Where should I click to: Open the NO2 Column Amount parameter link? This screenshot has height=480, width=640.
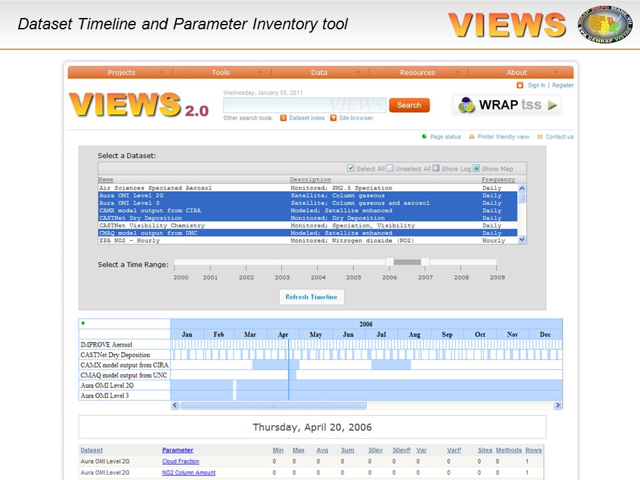point(189,473)
